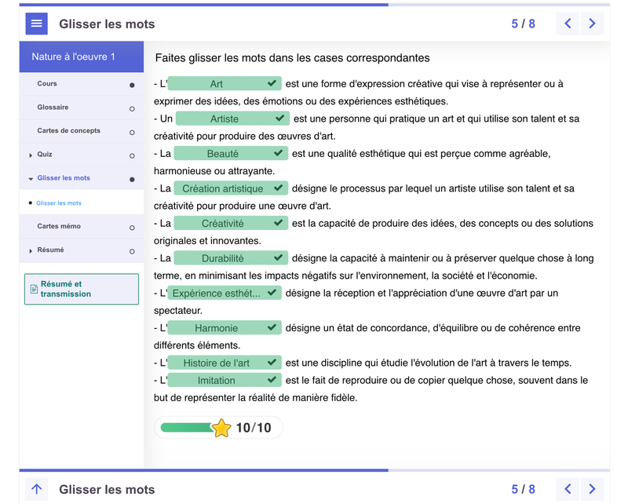
Task: Click the status circle next to Cartes mémo
Action: [x=132, y=228]
